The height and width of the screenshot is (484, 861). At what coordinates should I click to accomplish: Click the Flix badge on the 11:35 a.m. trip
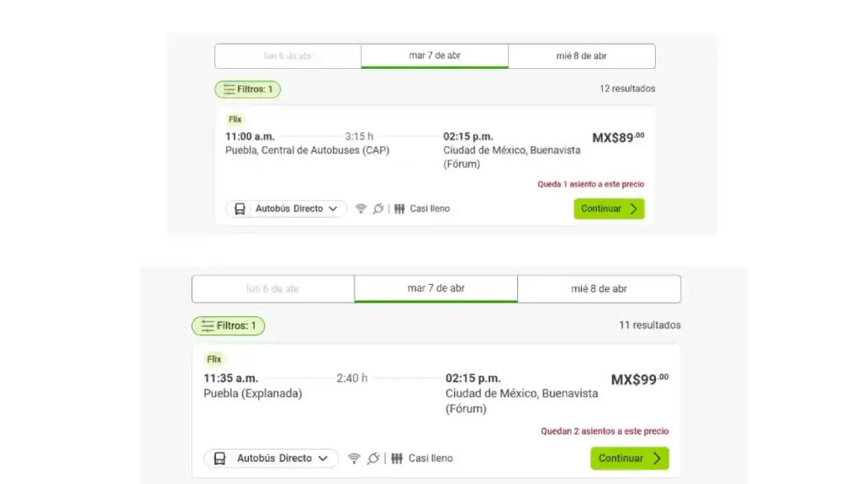pyautogui.click(x=214, y=360)
